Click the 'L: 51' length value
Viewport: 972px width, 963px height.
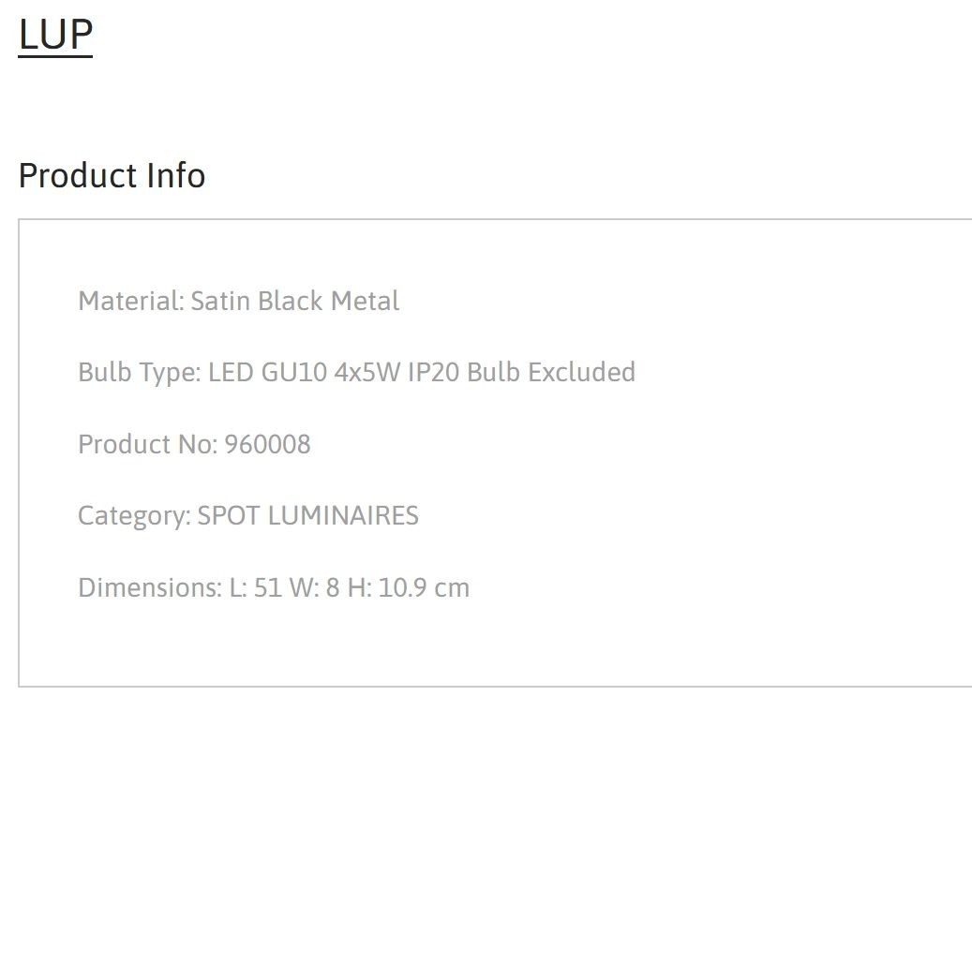point(256,587)
